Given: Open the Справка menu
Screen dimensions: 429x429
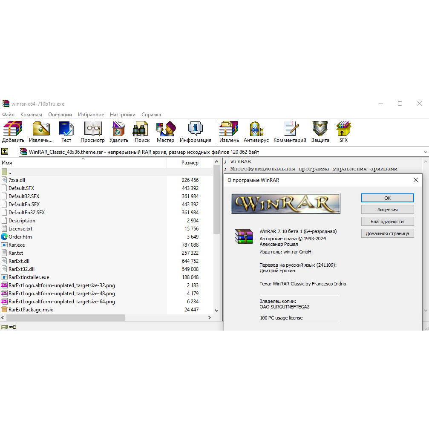Looking at the screenshot, I should tap(151, 115).
